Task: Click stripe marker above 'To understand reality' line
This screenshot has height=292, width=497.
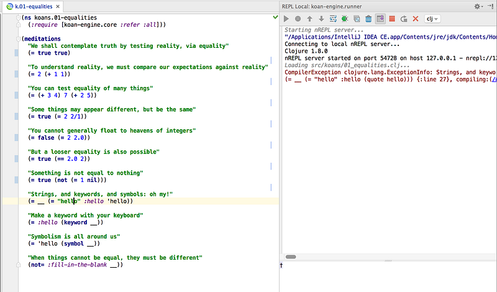Action: (x=271, y=60)
